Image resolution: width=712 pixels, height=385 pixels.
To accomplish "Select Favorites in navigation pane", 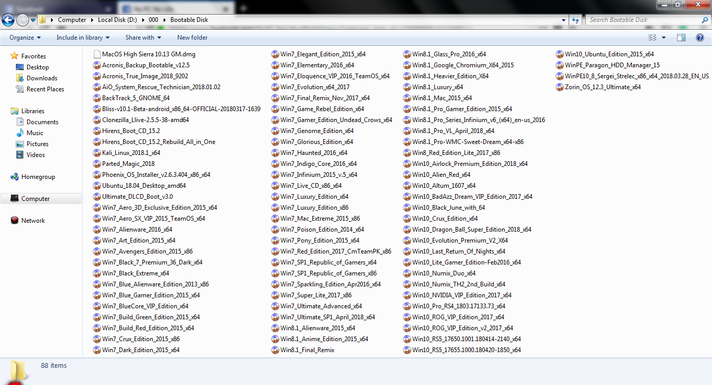I will (33, 56).
